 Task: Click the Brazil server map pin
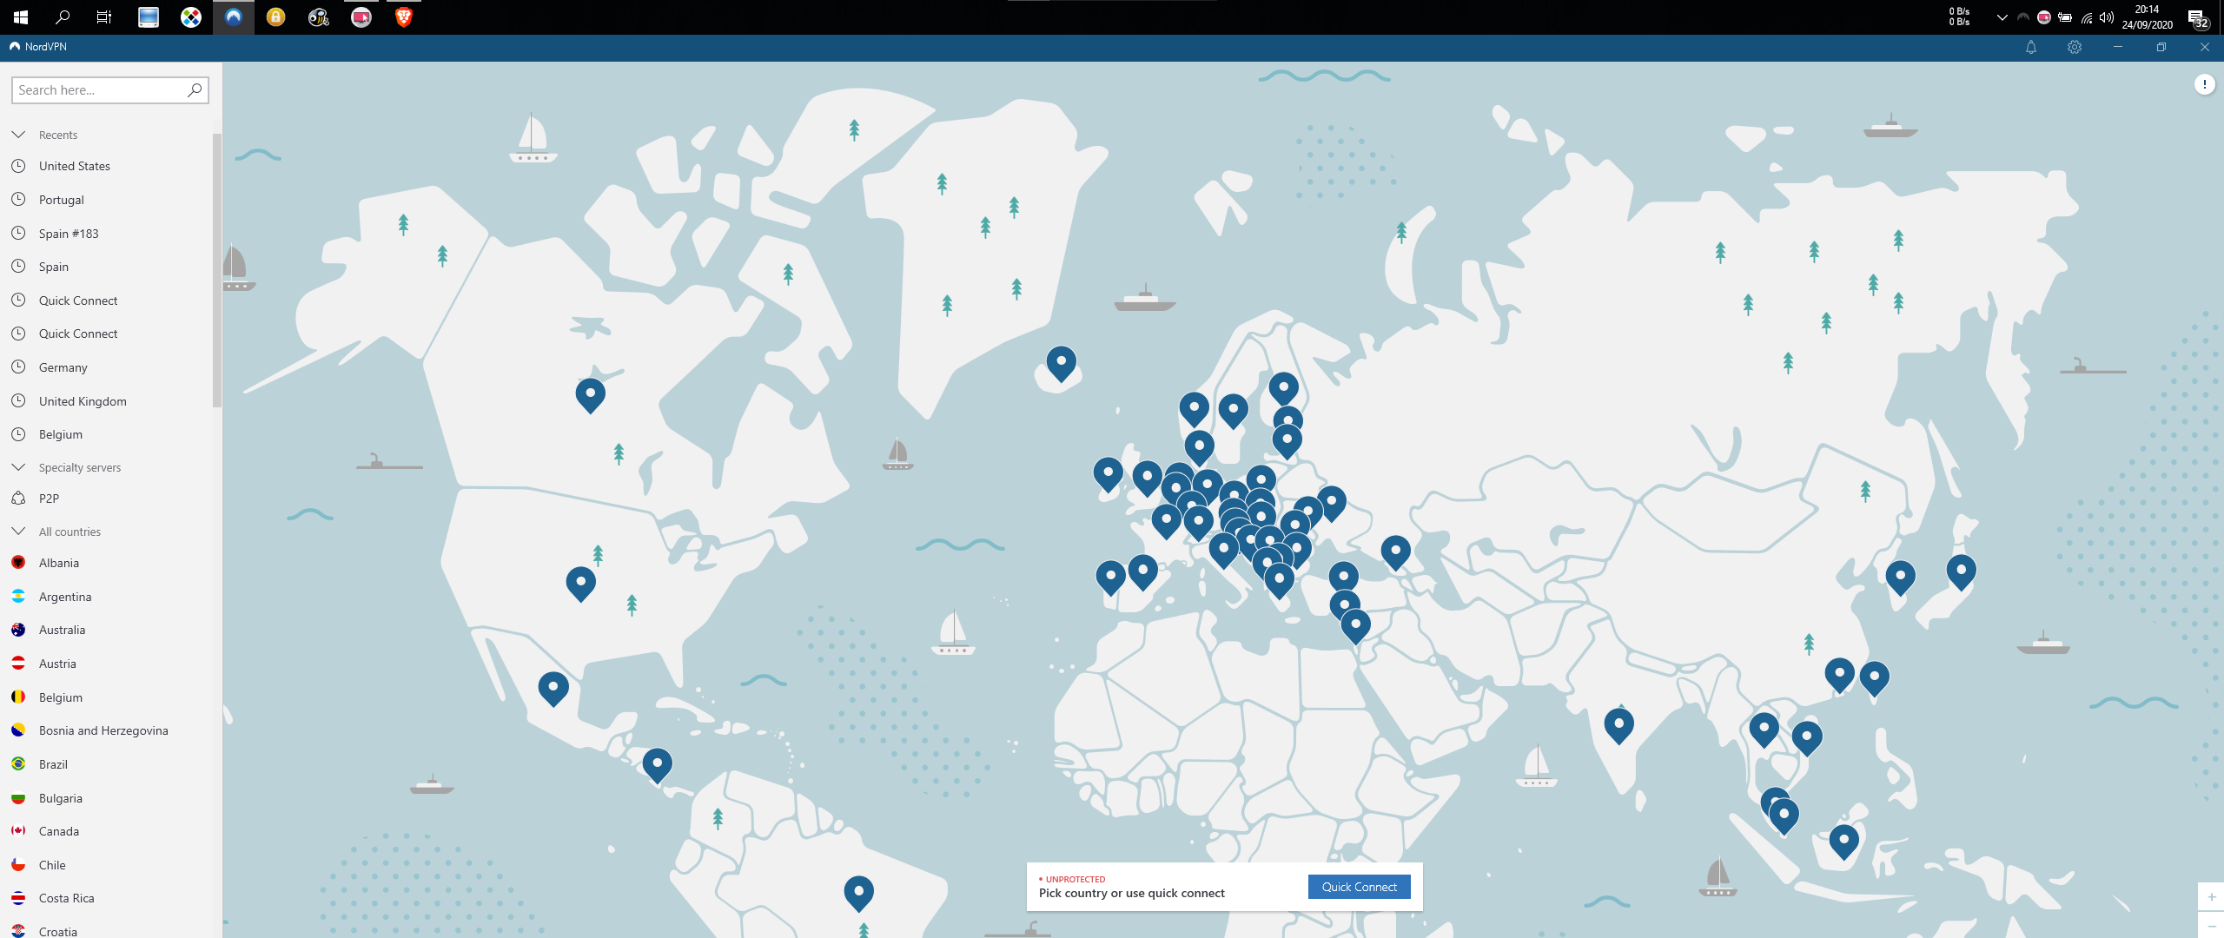pos(858,890)
